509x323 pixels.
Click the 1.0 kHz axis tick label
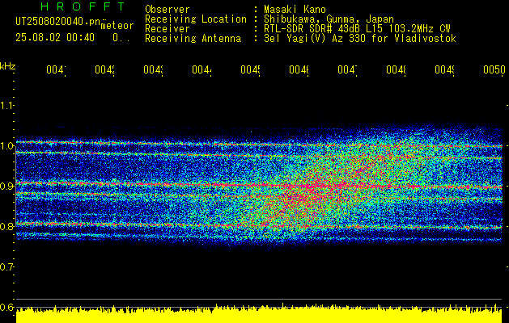7,146
